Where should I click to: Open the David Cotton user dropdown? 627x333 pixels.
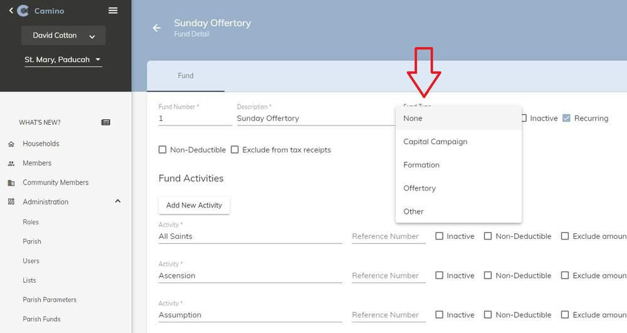pos(63,36)
